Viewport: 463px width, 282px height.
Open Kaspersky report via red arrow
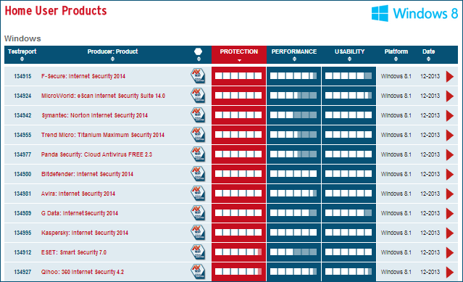pos(449,233)
